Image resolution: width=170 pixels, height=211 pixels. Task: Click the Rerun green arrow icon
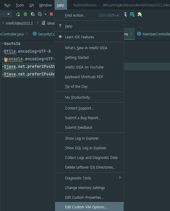18,14
